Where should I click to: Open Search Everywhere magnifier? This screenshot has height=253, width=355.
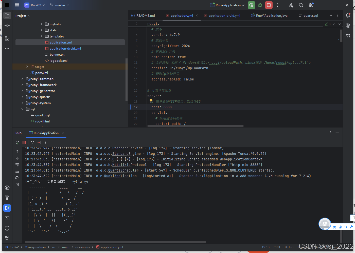click(301, 5)
